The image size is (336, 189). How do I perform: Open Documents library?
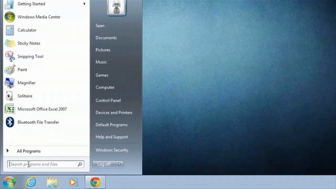click(x=106, y=38)
